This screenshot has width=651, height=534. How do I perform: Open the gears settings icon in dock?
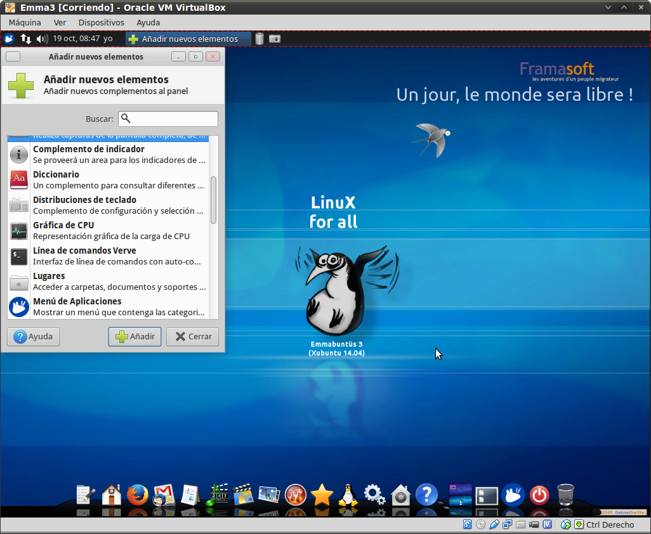[374, 495]
